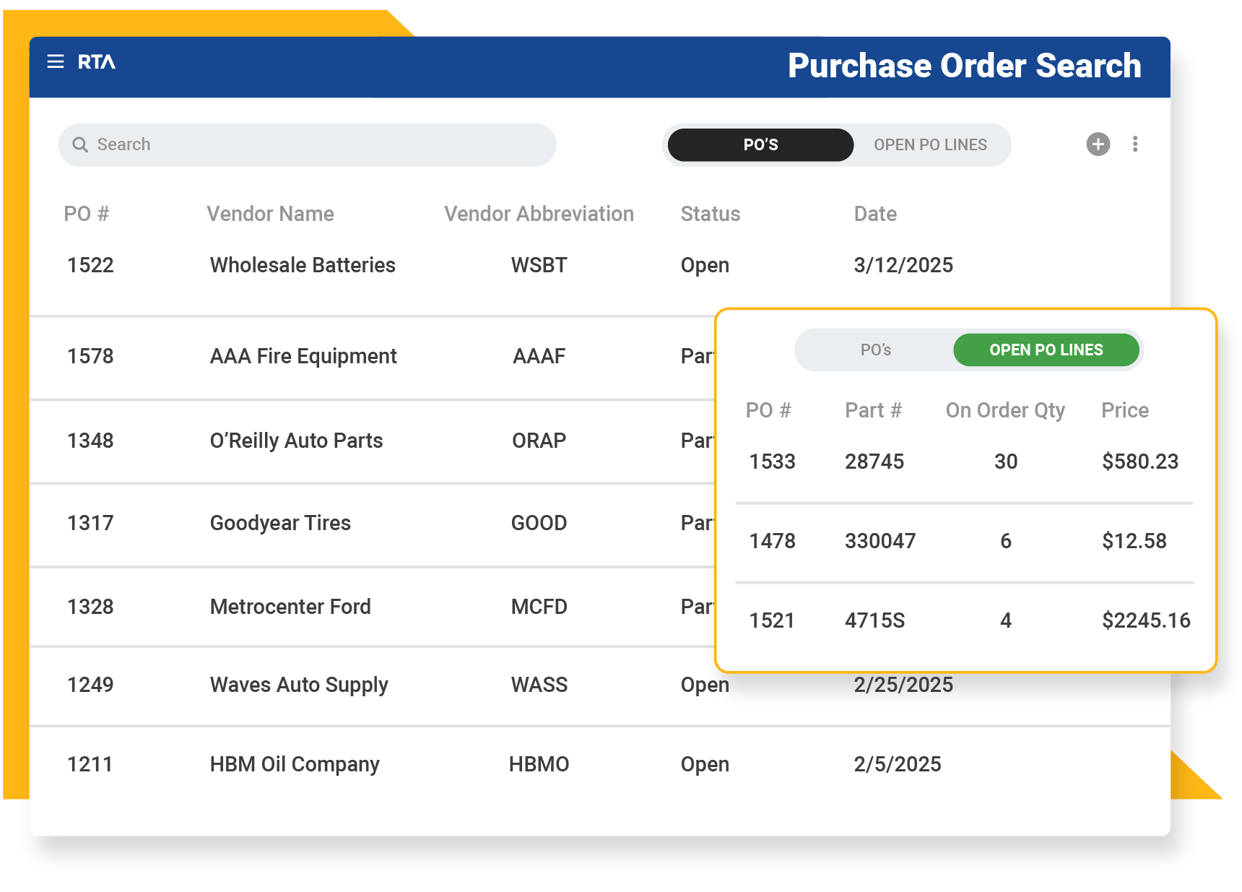Image resolution: width=1242 pixels, height=892 pixels.
Task: Select vendor HBM Oil Company
Action: coord(295,764)
